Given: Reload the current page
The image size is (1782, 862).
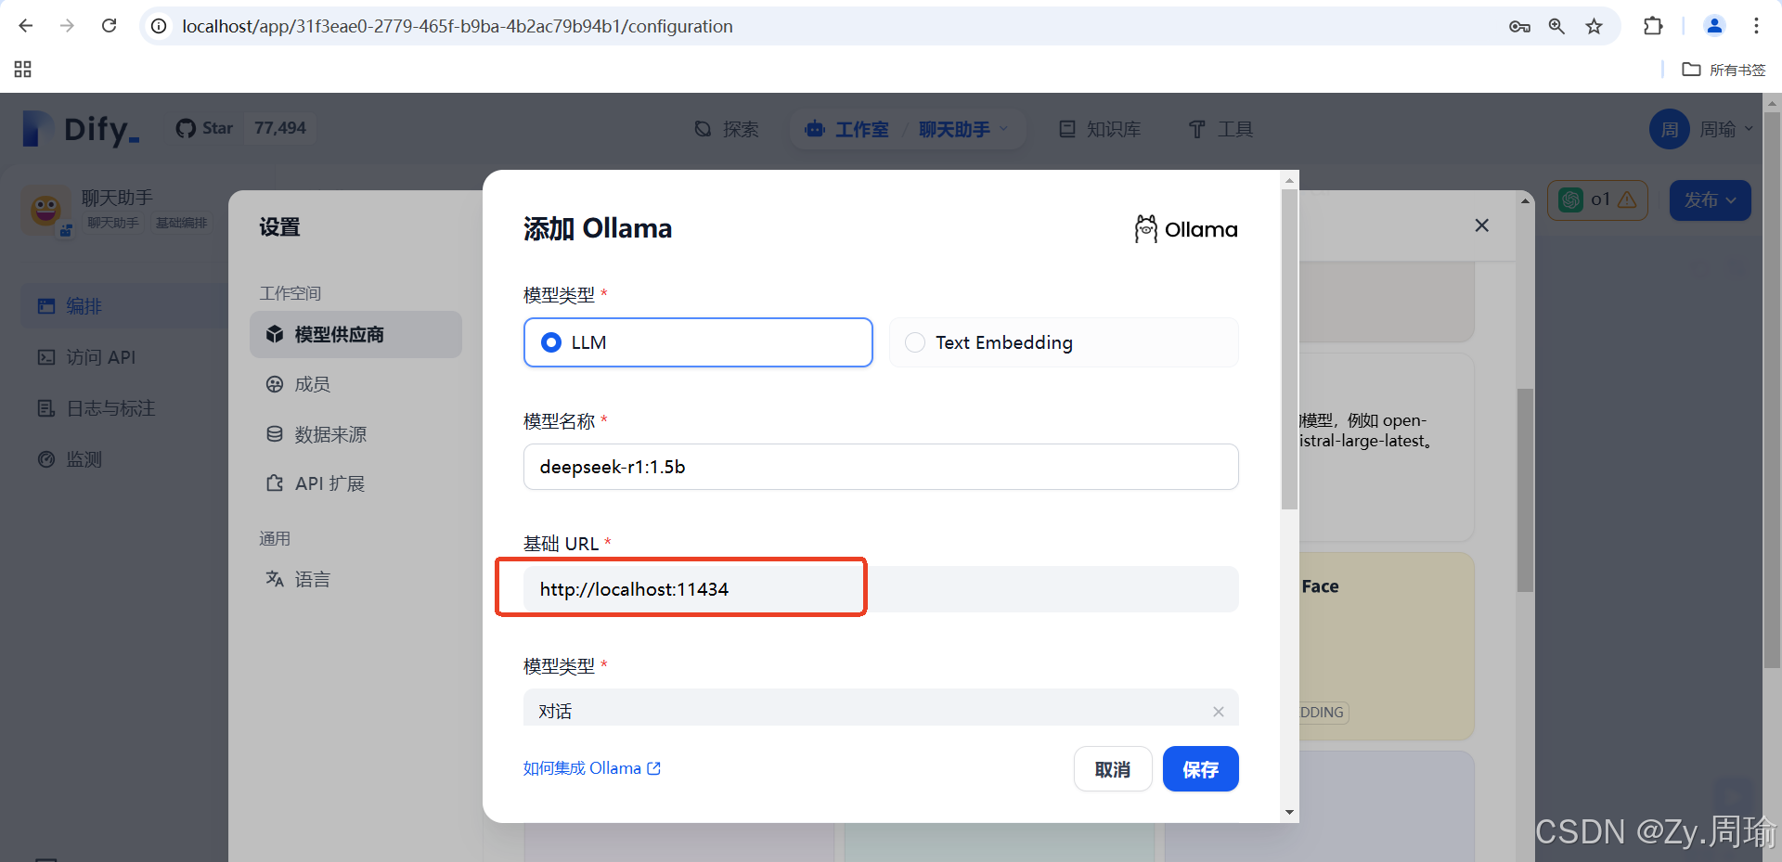Looking at the screenshot, I should [x=109, y=26].
